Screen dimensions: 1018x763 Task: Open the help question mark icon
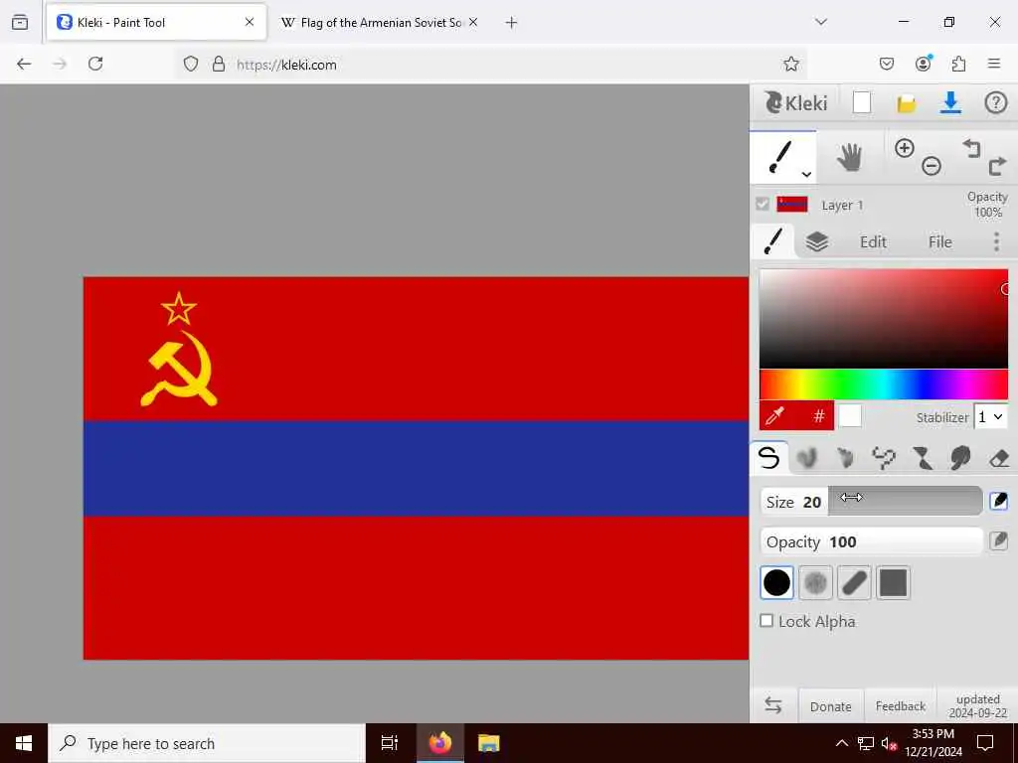[x=996, y=102]
